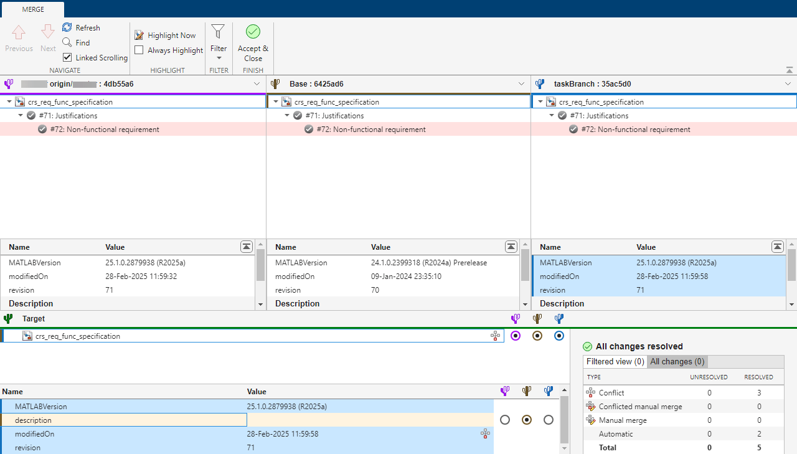Open the Filter dropdown

218,58
